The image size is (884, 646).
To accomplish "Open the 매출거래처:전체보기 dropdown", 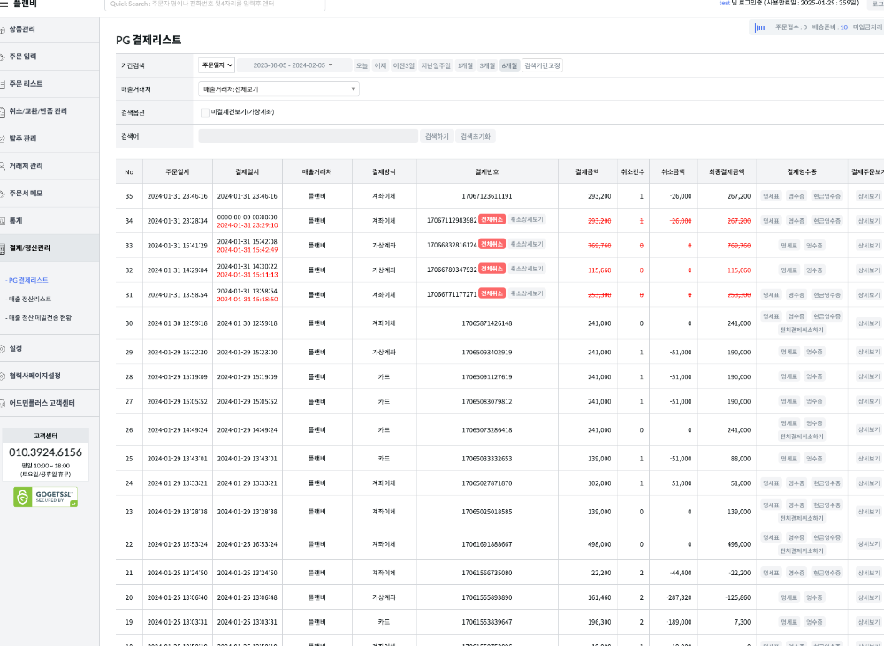I will (278, 89).
